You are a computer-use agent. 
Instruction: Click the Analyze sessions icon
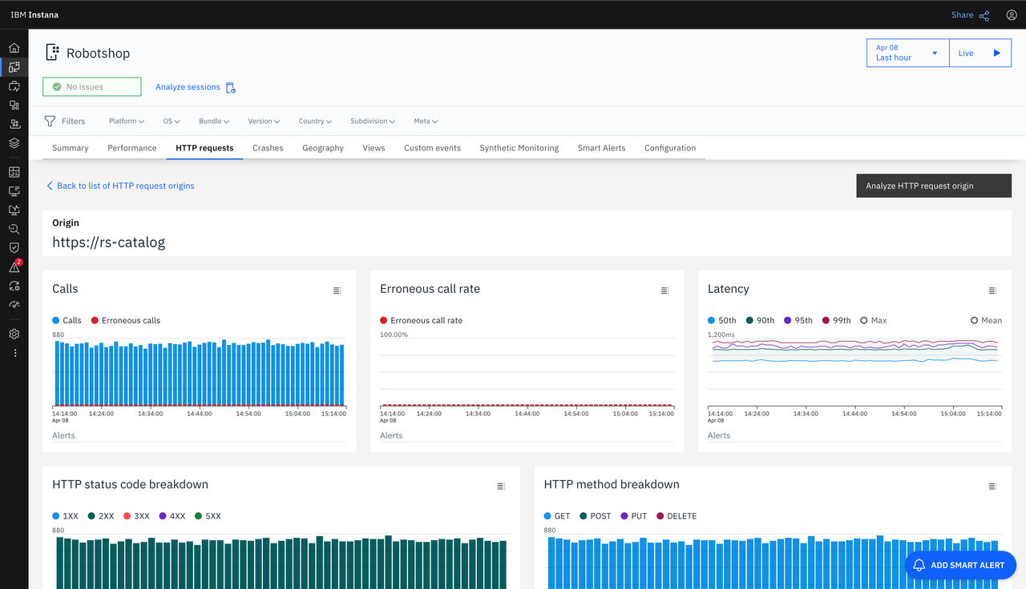point(230,87)
